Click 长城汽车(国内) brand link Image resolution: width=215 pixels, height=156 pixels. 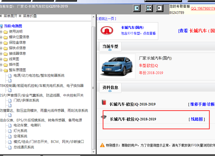click(x=133, y=27)
